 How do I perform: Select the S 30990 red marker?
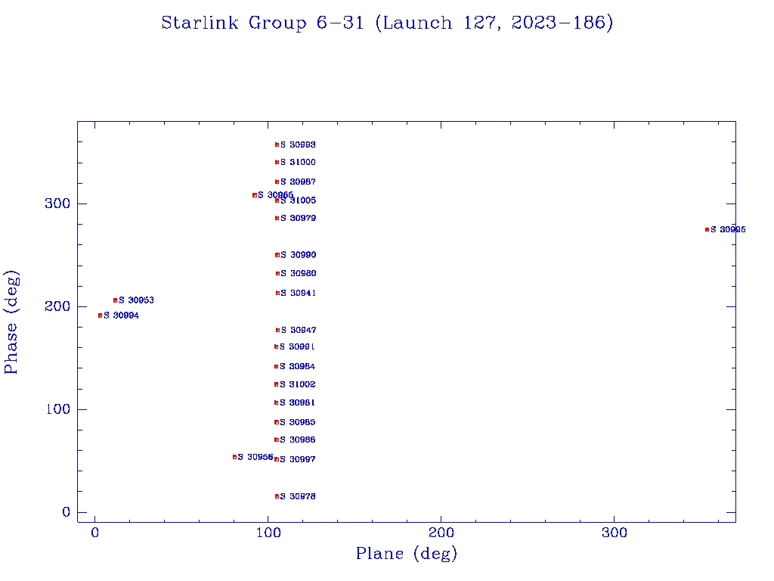tap(277, 255)
